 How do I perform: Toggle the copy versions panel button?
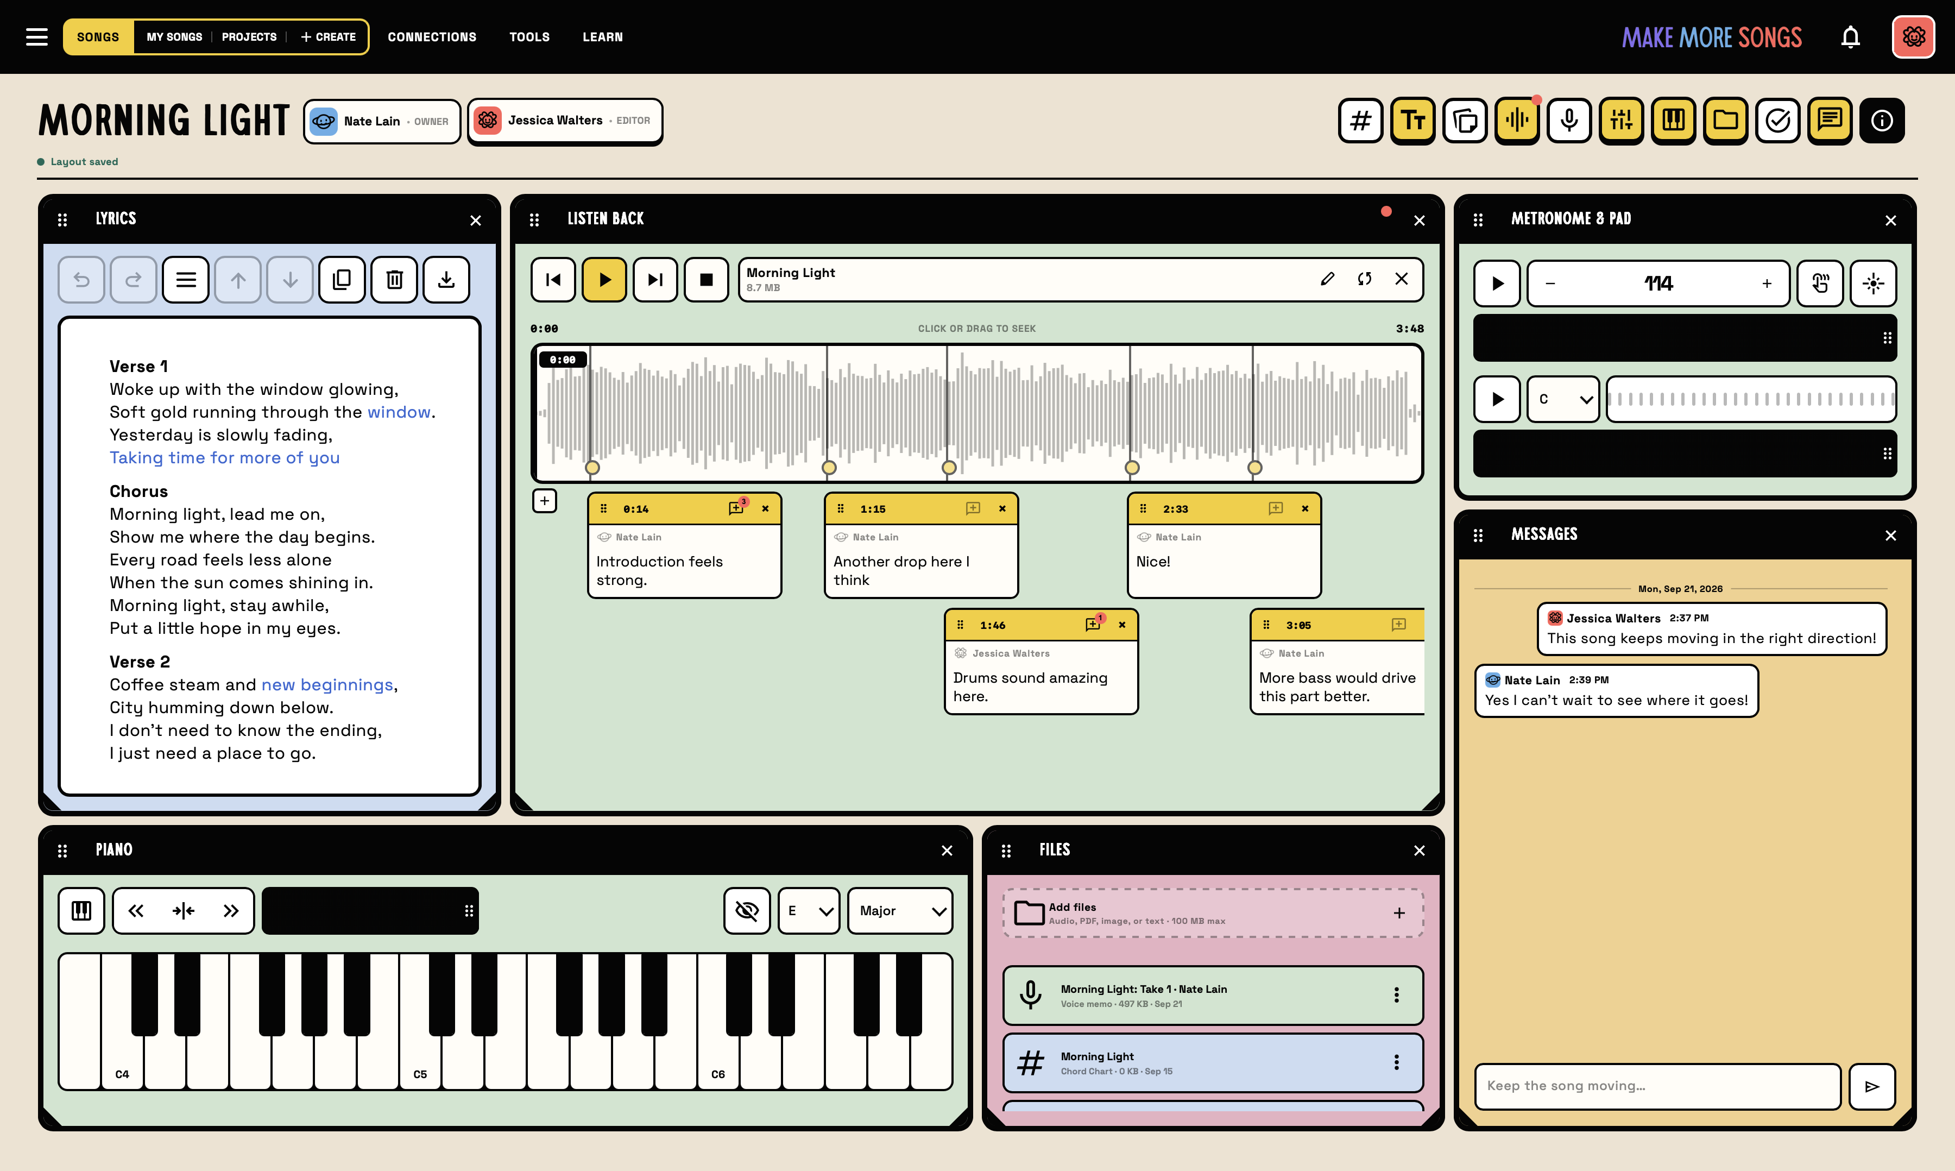1464,121
